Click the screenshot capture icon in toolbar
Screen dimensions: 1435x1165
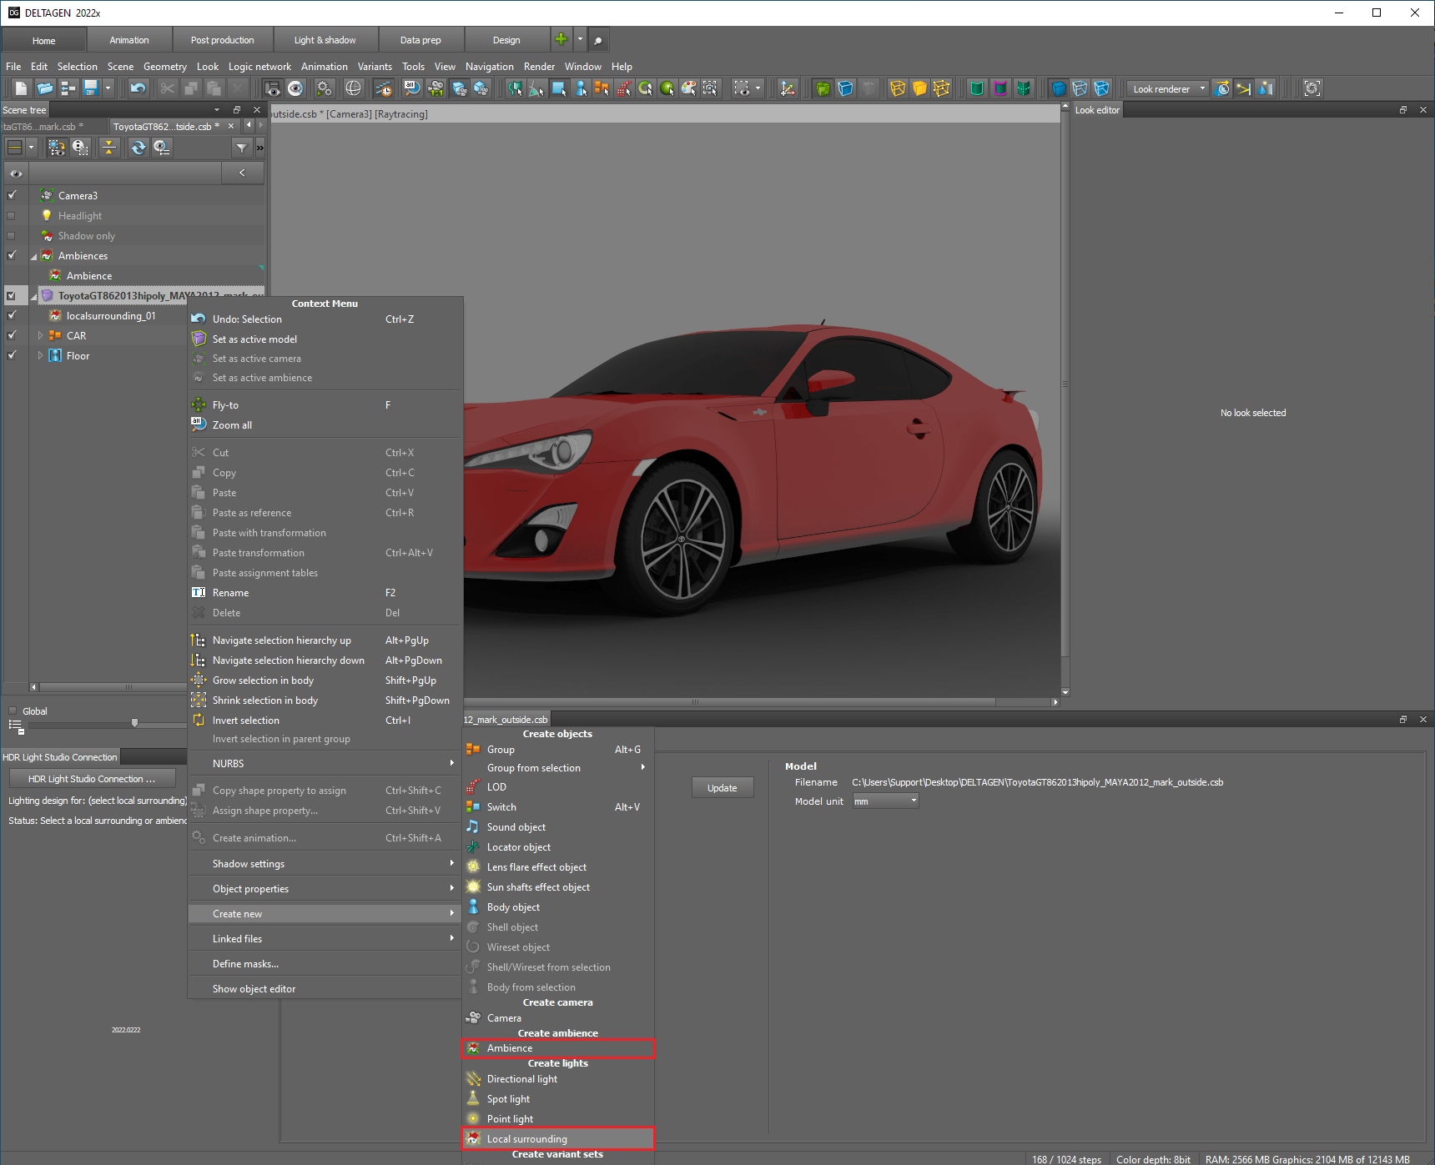(1312, 88)
